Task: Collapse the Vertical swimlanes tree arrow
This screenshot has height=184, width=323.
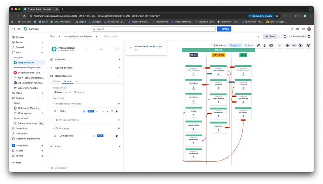Action: pos(53,120)
